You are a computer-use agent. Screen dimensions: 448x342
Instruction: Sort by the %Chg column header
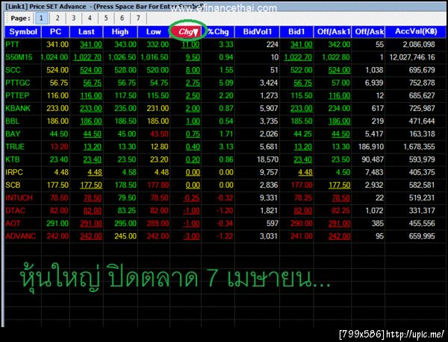click(218, 31)
